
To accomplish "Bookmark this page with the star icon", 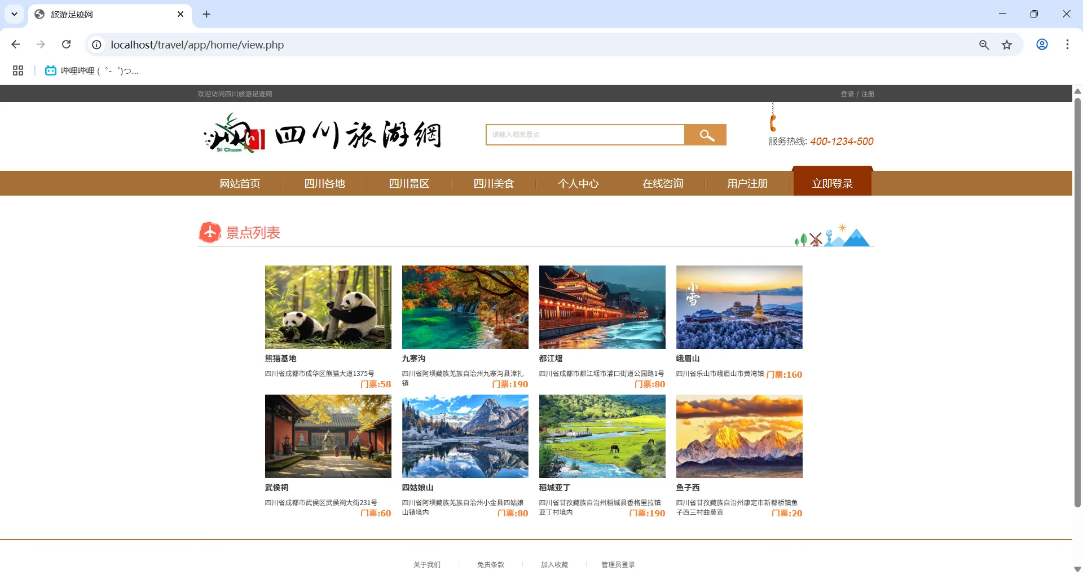I will (1007, 45).
